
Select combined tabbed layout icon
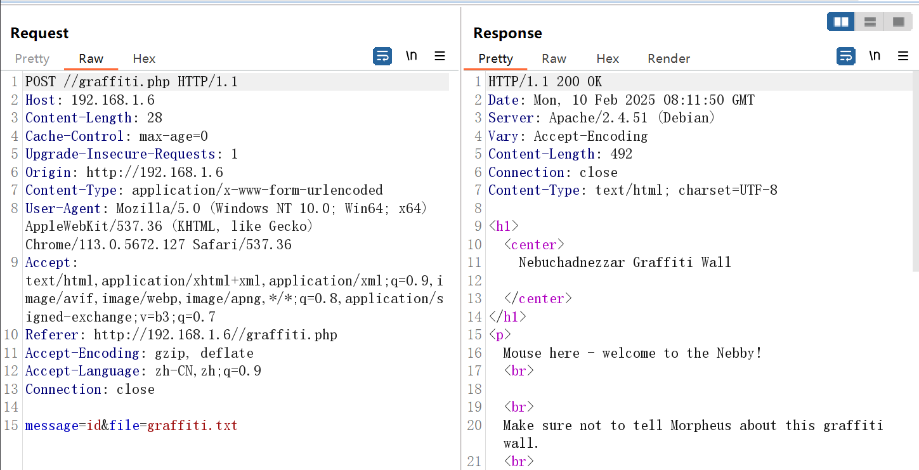pos(898,22)
